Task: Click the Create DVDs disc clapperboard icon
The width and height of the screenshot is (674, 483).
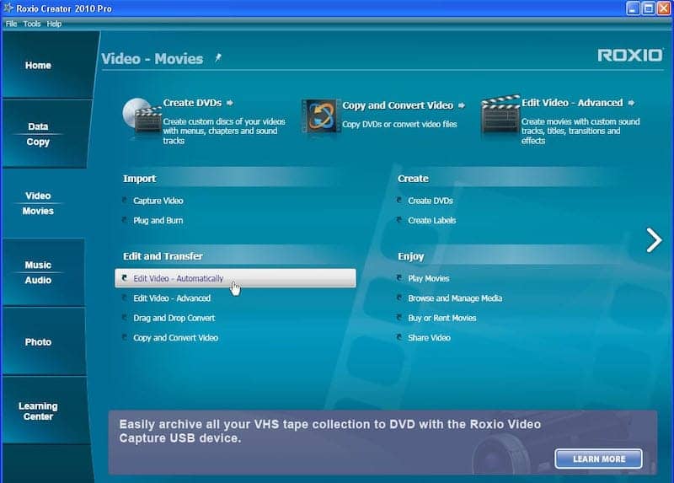Action: (x=142, y=116)
